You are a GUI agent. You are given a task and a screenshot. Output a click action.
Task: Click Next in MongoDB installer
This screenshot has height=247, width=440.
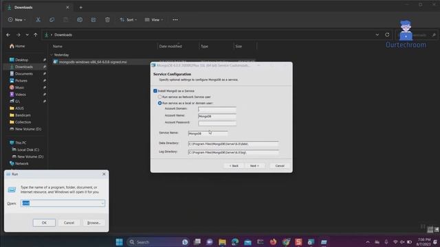click(254, 166)
